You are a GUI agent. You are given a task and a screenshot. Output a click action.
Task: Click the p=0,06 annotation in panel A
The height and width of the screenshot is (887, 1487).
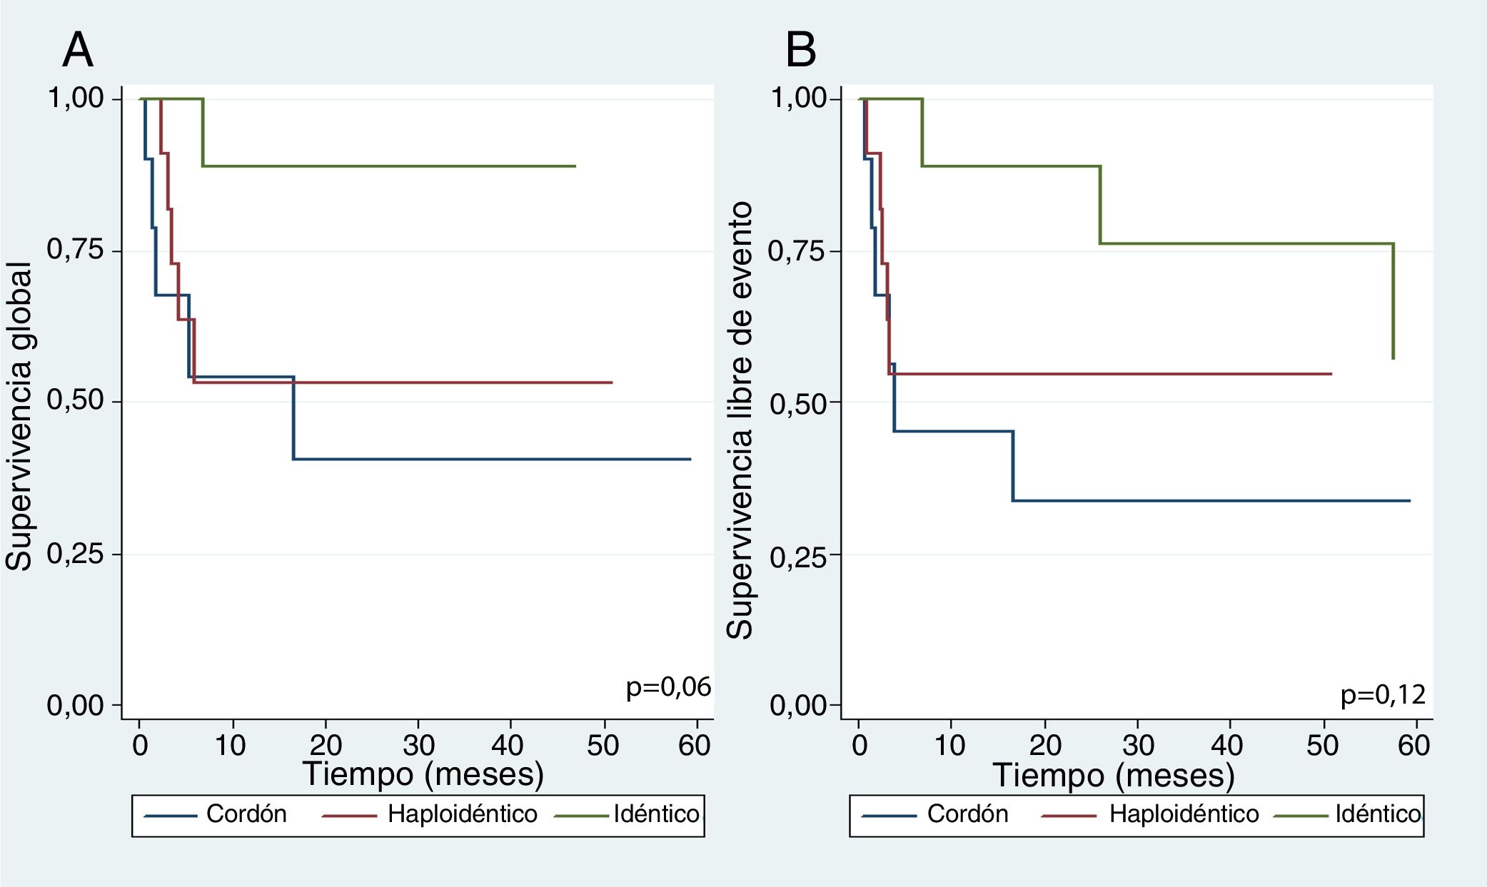[668, 687]
